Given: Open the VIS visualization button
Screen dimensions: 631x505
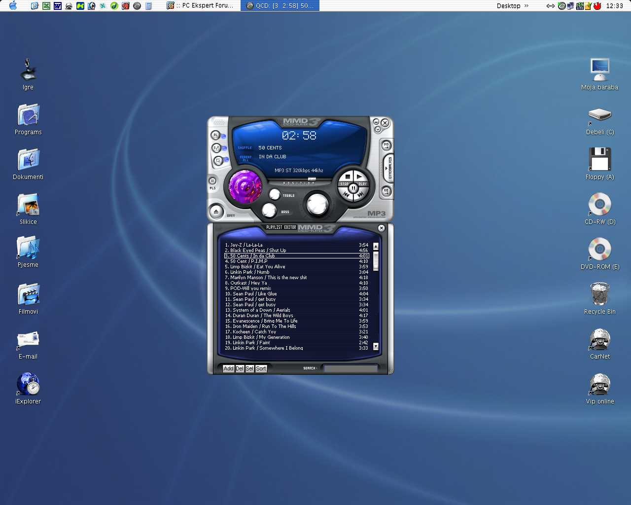Looking at the screenshot, I should point(386,145).
